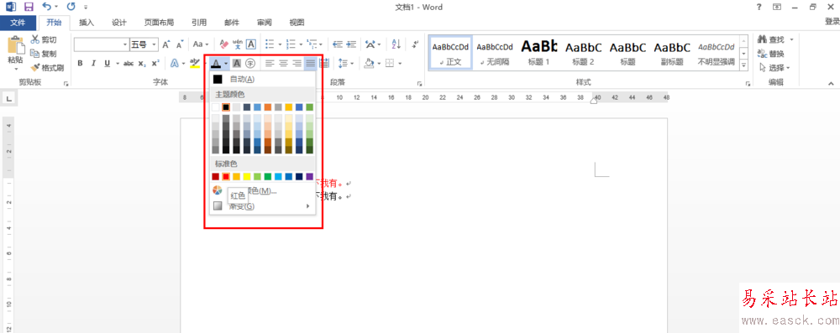Select the Format Painter (格式刷) tool
Screen dimensions: 840x333
point(47,68)
